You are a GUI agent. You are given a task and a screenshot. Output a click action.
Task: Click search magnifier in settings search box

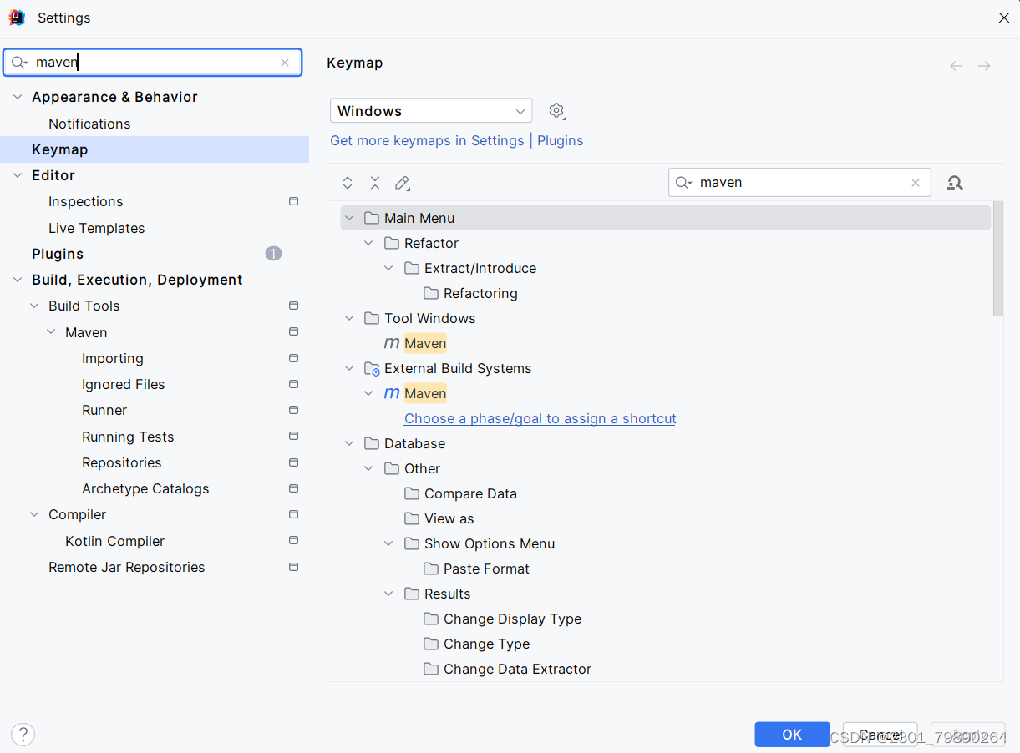pos(19,63)
